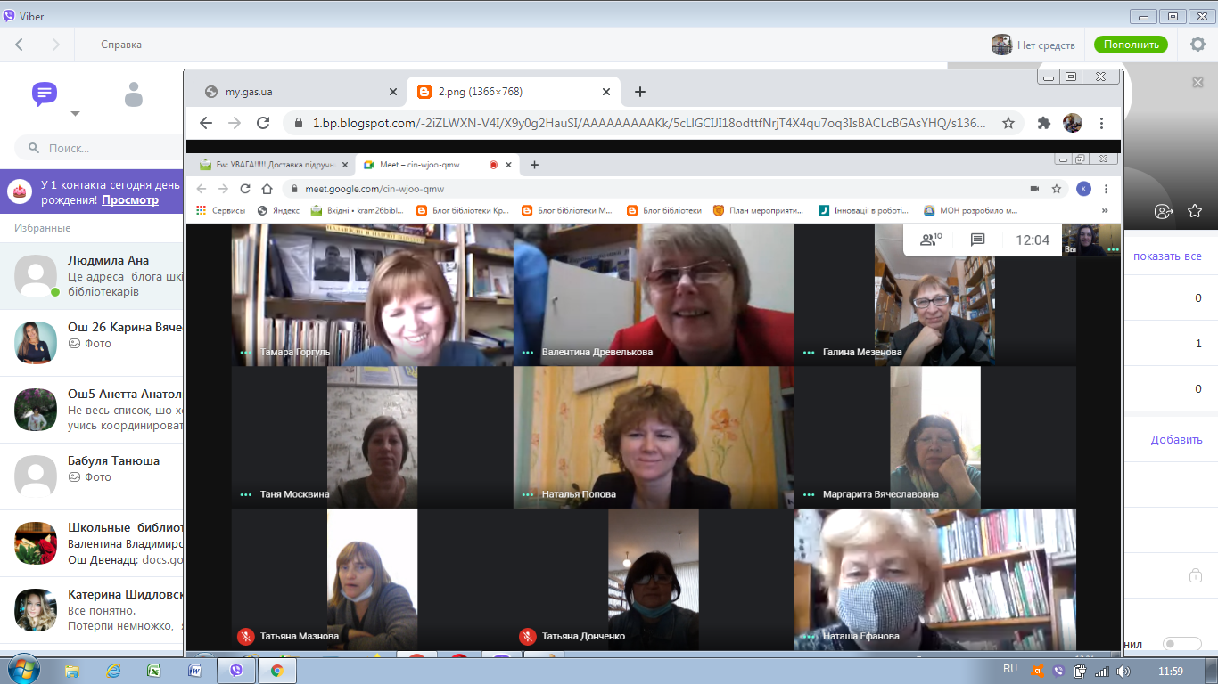The width and height of the screenshot is (1218, 684).
Task: Open the Viber chats list icon
Action: [x=45, y=94]
